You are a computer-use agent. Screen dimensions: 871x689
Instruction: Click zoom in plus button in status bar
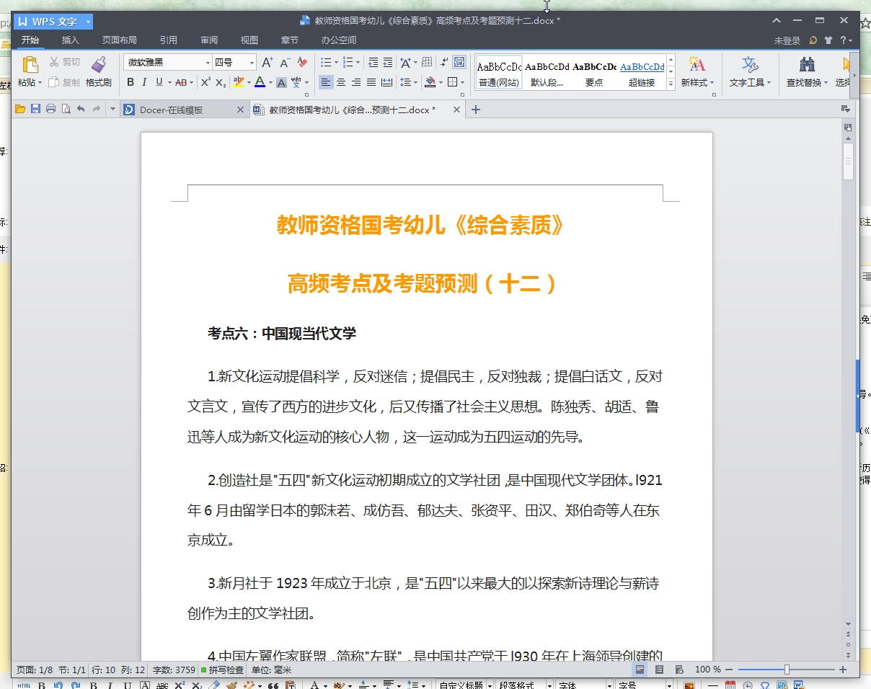[x=842, y=670]
